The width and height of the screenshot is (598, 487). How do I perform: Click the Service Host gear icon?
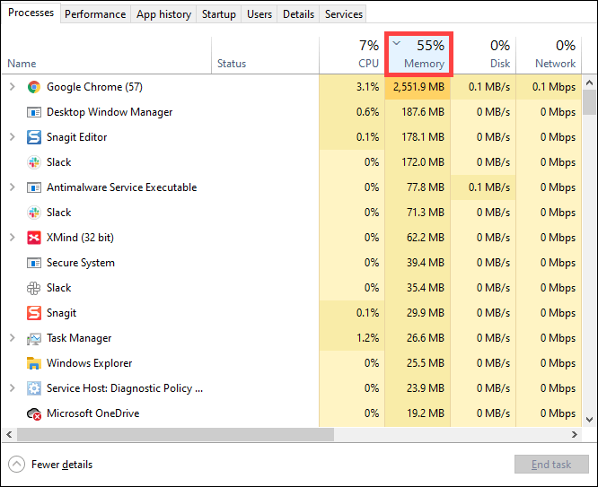[34, 388]
